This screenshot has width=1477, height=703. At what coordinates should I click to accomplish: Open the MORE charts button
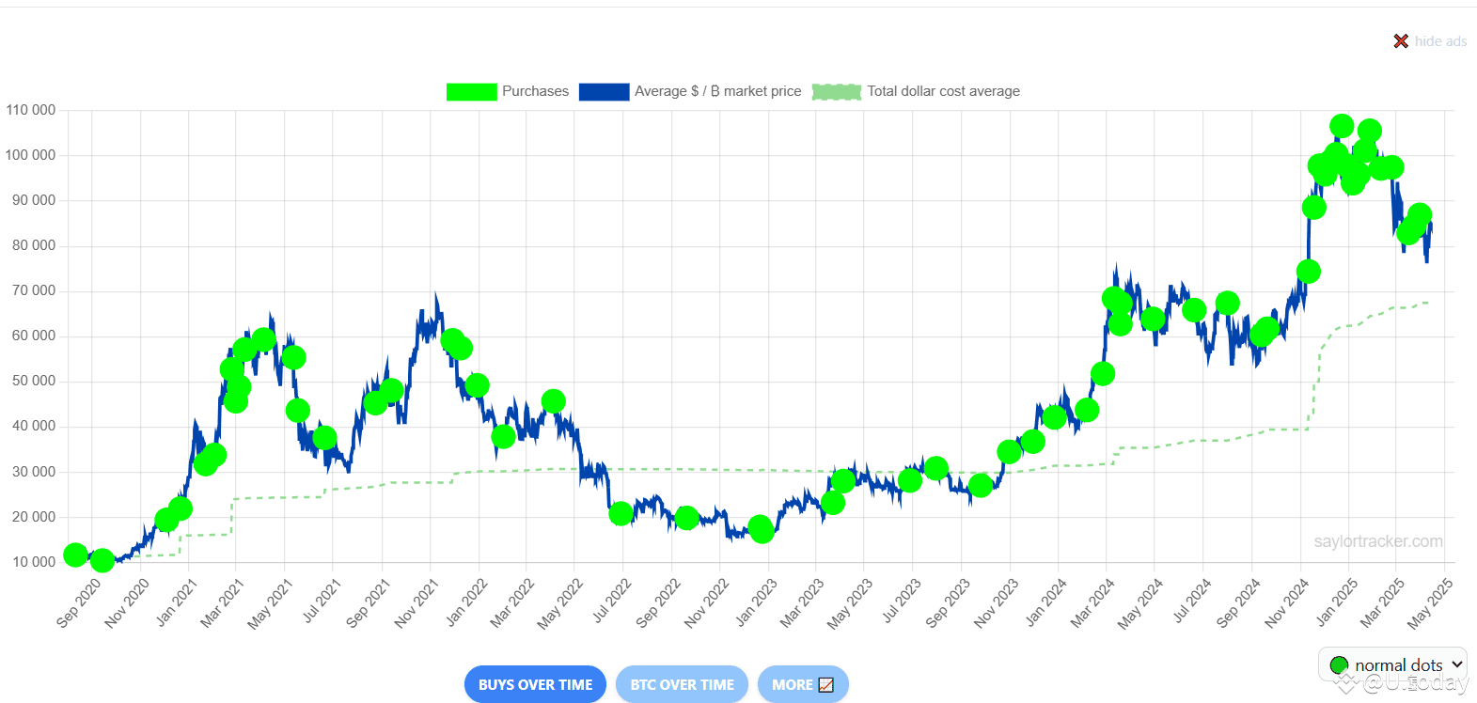(x=803, y=684)
